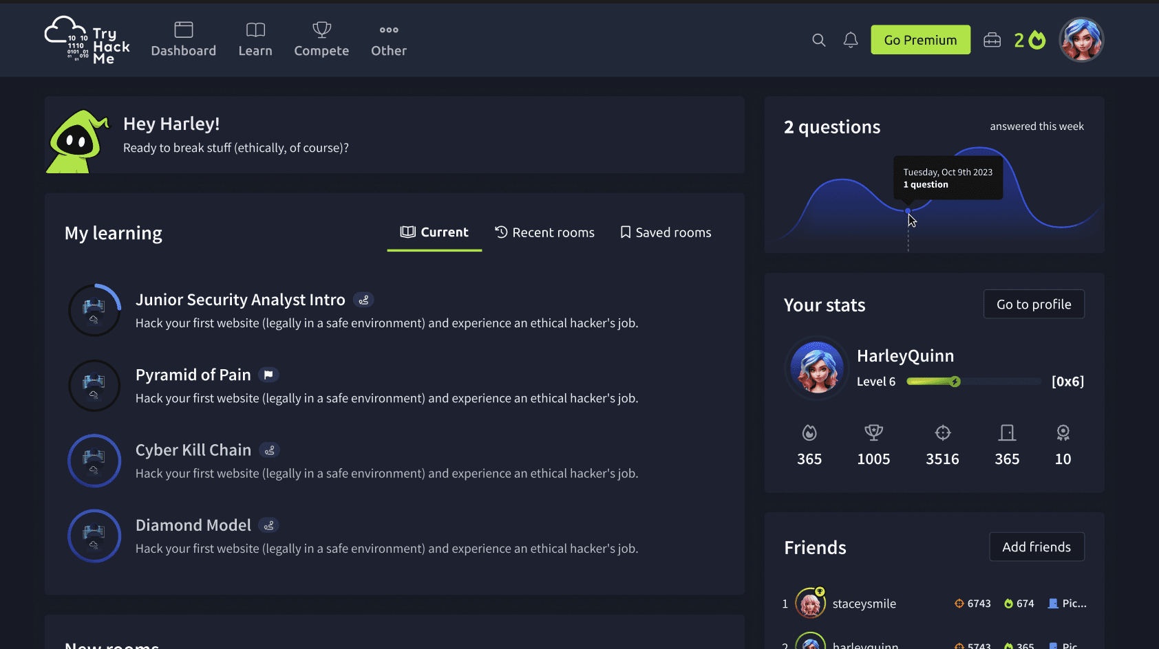1159x649 pixels.
Task: Click the '2 questions' heading
Action: (x=832, y=127)
